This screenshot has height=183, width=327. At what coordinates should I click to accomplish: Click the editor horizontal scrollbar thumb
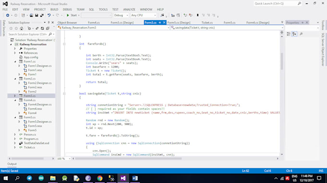(128, 159)
